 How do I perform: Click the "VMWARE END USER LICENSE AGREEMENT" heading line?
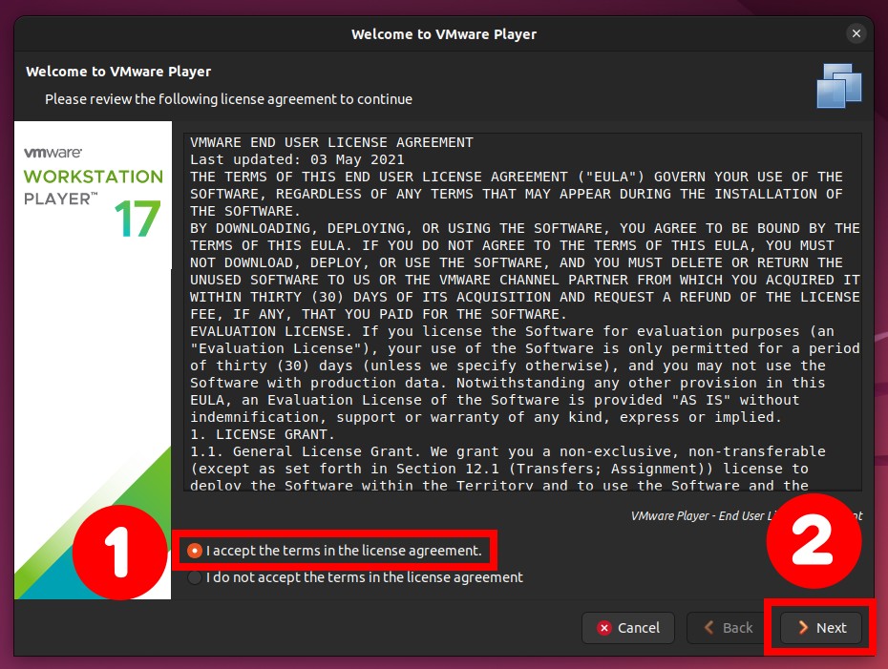coord(331,142)
